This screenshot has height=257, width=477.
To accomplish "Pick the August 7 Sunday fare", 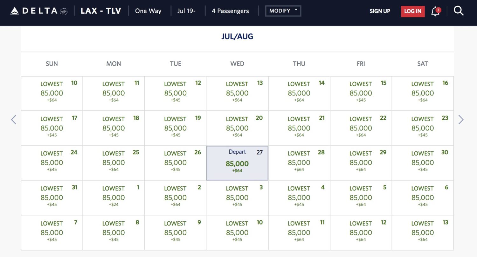I will [x=52, y=233].
